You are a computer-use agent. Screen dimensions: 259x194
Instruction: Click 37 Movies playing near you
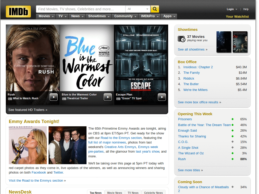(x=197, y=38)
